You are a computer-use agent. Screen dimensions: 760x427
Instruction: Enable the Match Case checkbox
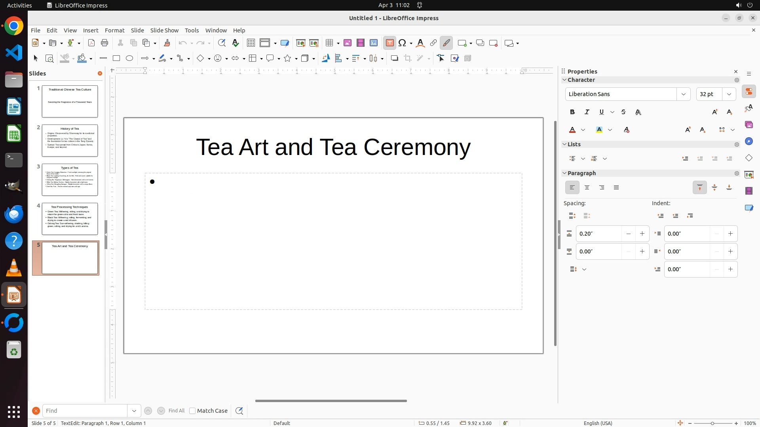(x=192, y=411)
